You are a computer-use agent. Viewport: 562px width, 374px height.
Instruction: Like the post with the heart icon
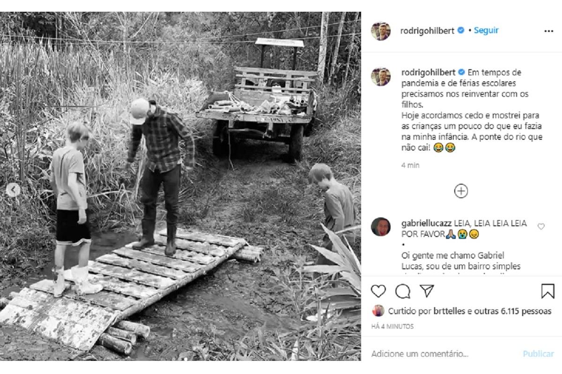click(x=378, y=291)
